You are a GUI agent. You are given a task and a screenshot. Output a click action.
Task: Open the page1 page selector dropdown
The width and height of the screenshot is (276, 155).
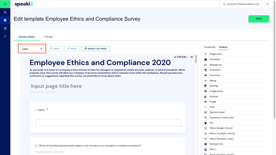32,49
